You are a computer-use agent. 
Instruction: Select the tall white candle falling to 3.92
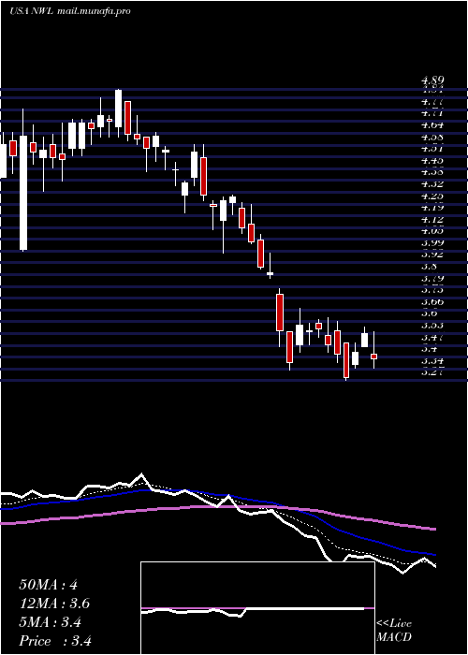point(23,193)
